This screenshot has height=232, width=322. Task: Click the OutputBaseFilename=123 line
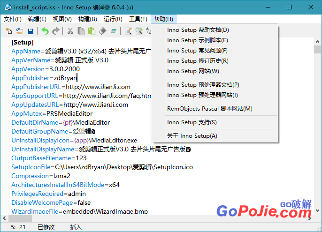49,158
